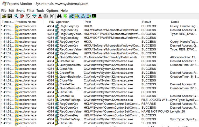Open the Tools menu
The height and width of the screenshot is (127, 199).
(40, 11)
